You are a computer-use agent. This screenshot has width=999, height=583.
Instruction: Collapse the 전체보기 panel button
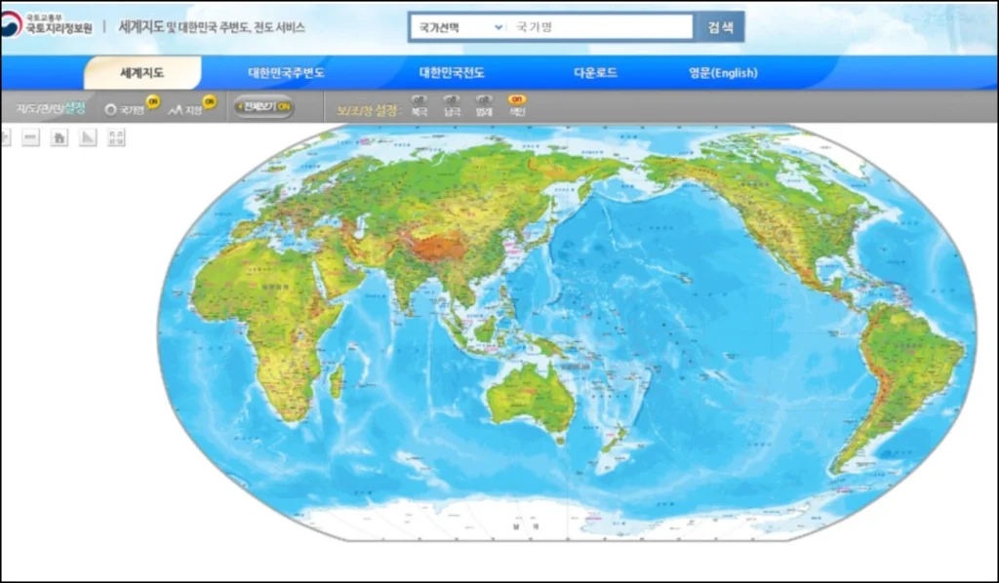click(x=262, y=106)
